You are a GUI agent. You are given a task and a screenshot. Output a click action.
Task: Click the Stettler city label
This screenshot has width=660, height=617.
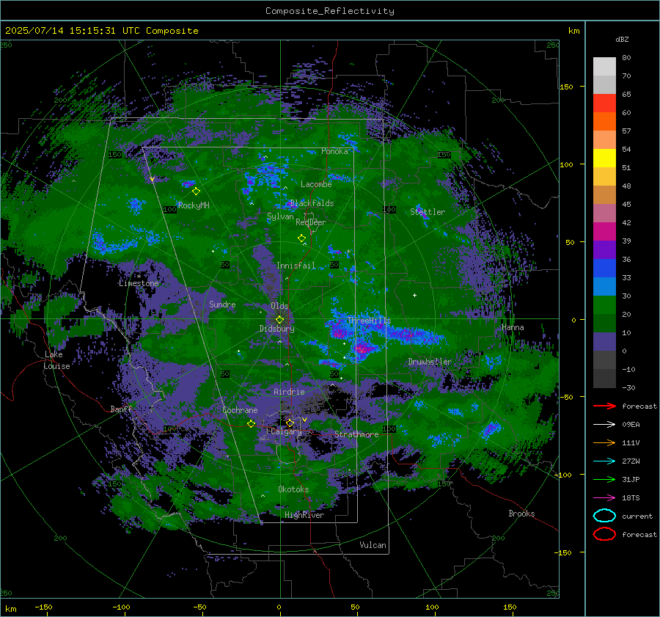coord(428,212)
